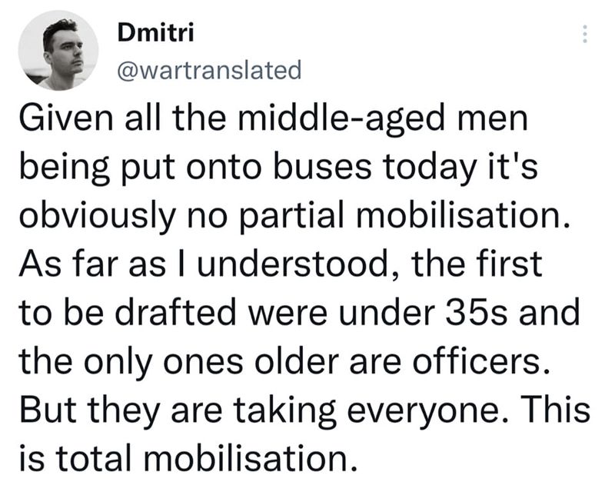Open the three-dot more options menu
Image resolution: width=615 pixels, height=485 pixels.
584,34
